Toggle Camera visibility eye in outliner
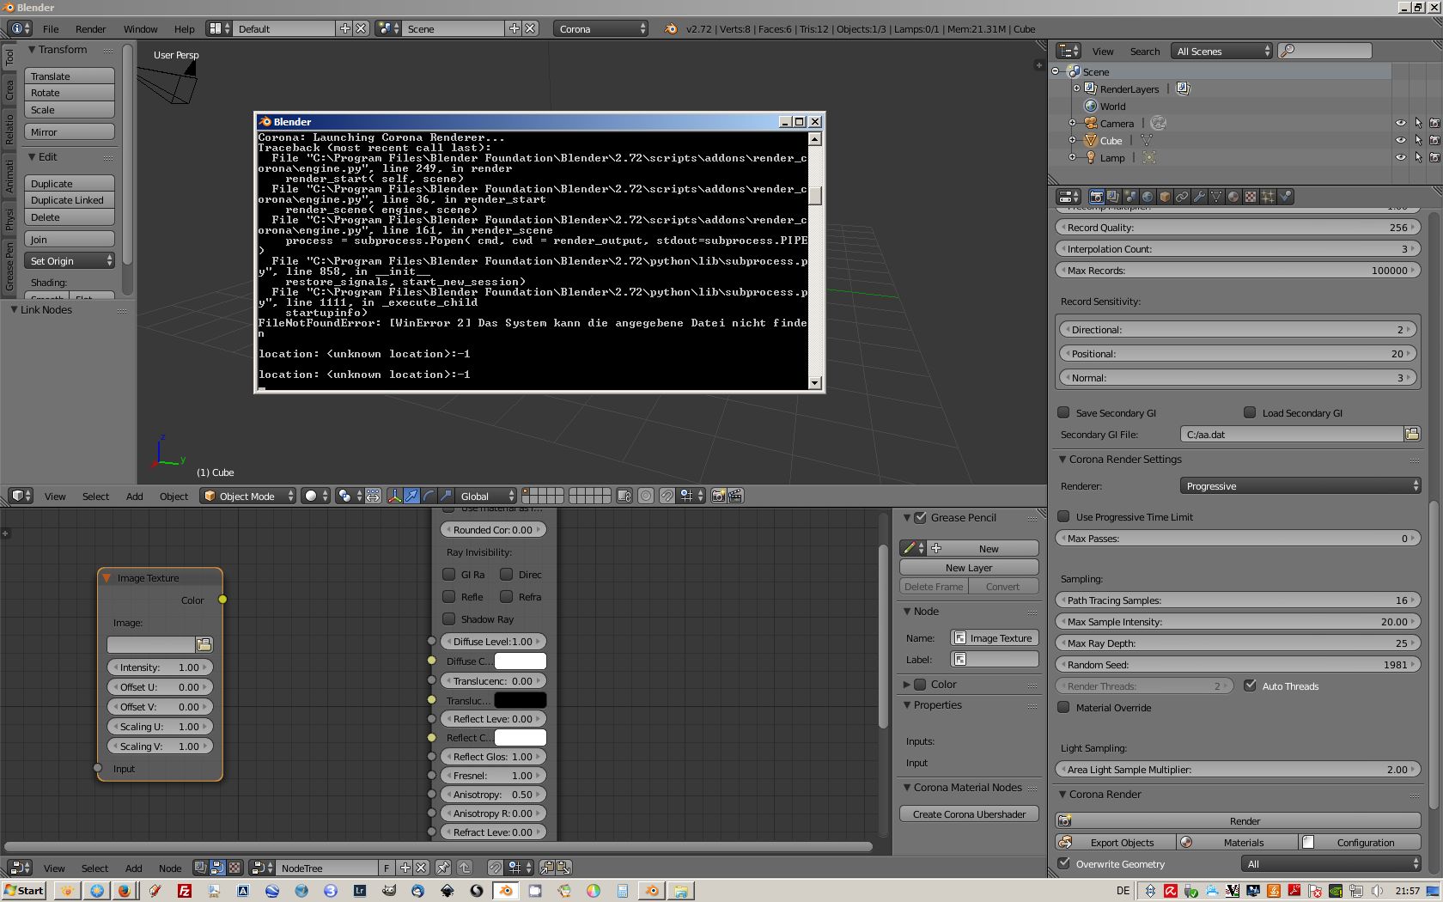1443x902 pixels. 1400,124
